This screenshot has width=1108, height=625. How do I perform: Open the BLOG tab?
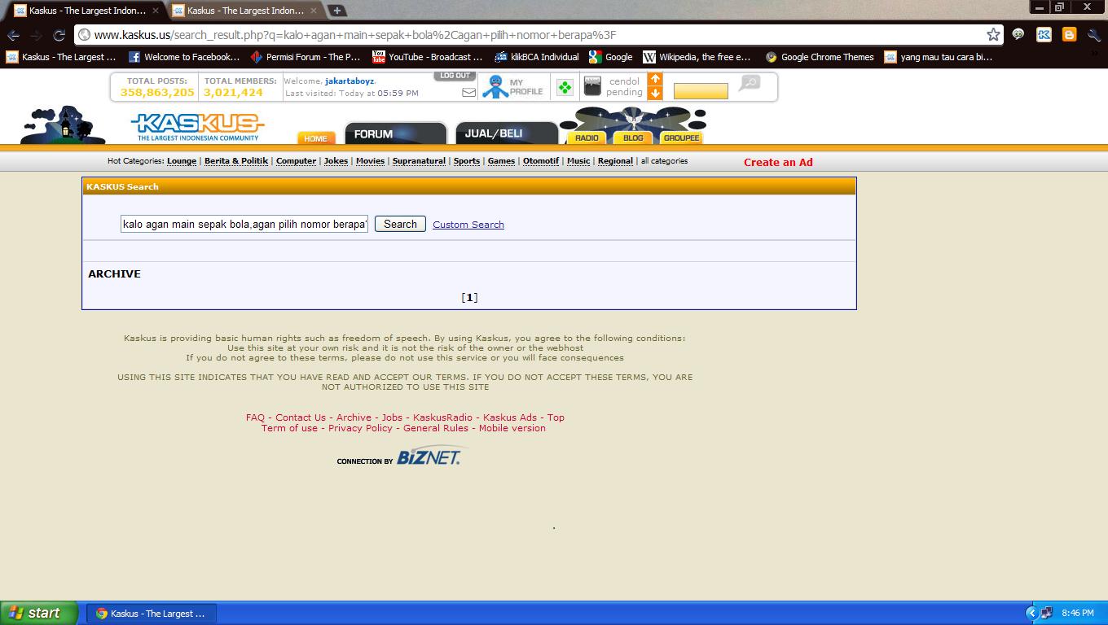pos(633,138)
